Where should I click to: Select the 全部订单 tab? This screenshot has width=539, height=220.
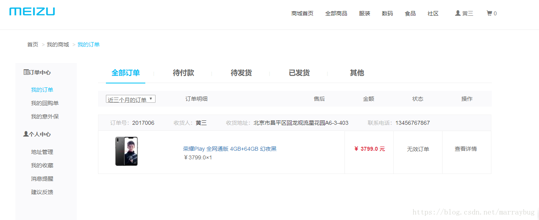pos(126,73)
